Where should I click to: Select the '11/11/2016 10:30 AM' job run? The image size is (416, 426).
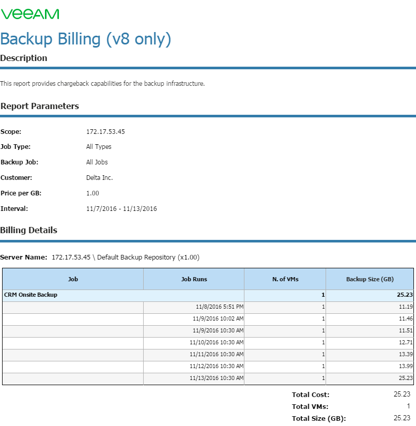(217, 354)
